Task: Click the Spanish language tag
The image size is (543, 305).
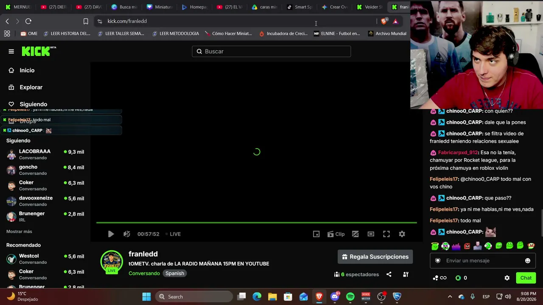Action: tap(175, 273)
